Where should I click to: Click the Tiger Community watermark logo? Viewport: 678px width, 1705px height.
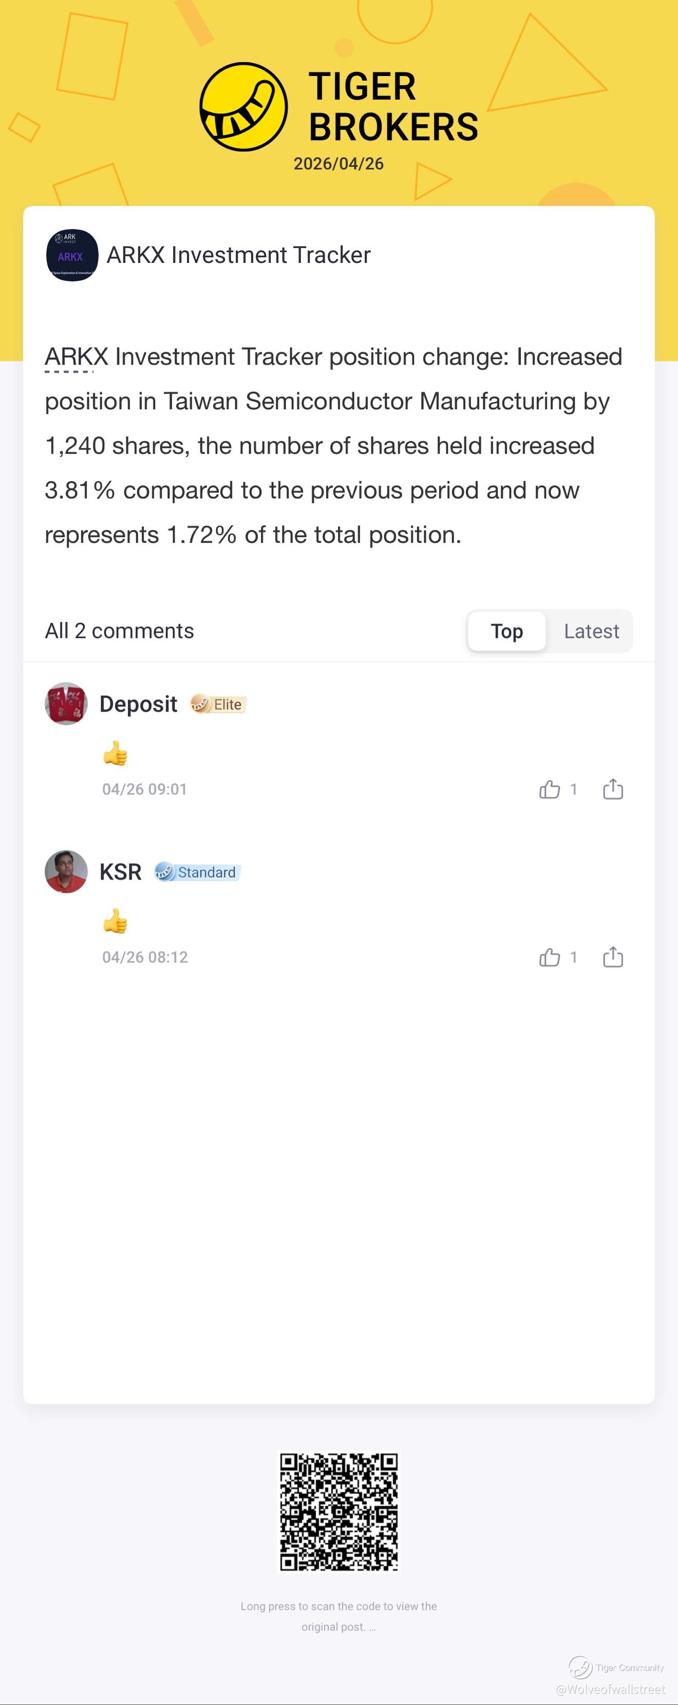581,1668
